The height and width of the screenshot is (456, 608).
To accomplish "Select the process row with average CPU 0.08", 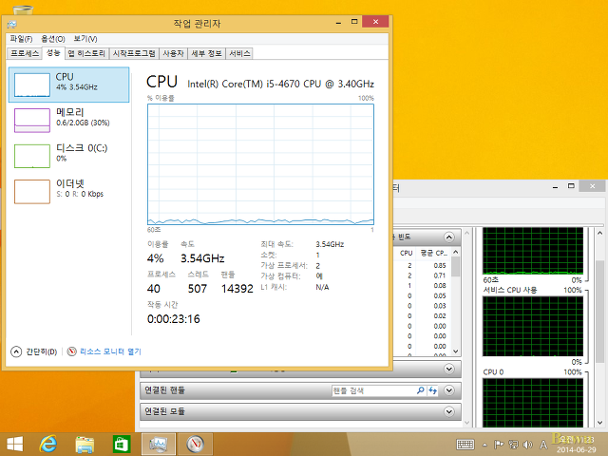I will 422,286.
